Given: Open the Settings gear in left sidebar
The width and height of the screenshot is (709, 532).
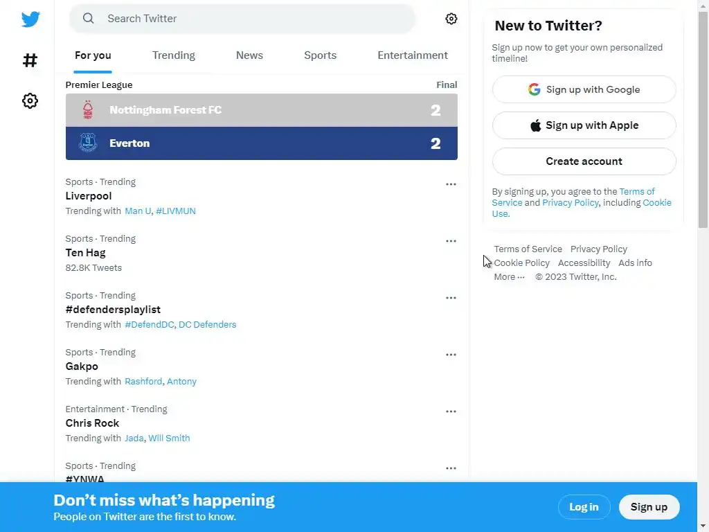Looking at the screenshot, I should point(30,100).
